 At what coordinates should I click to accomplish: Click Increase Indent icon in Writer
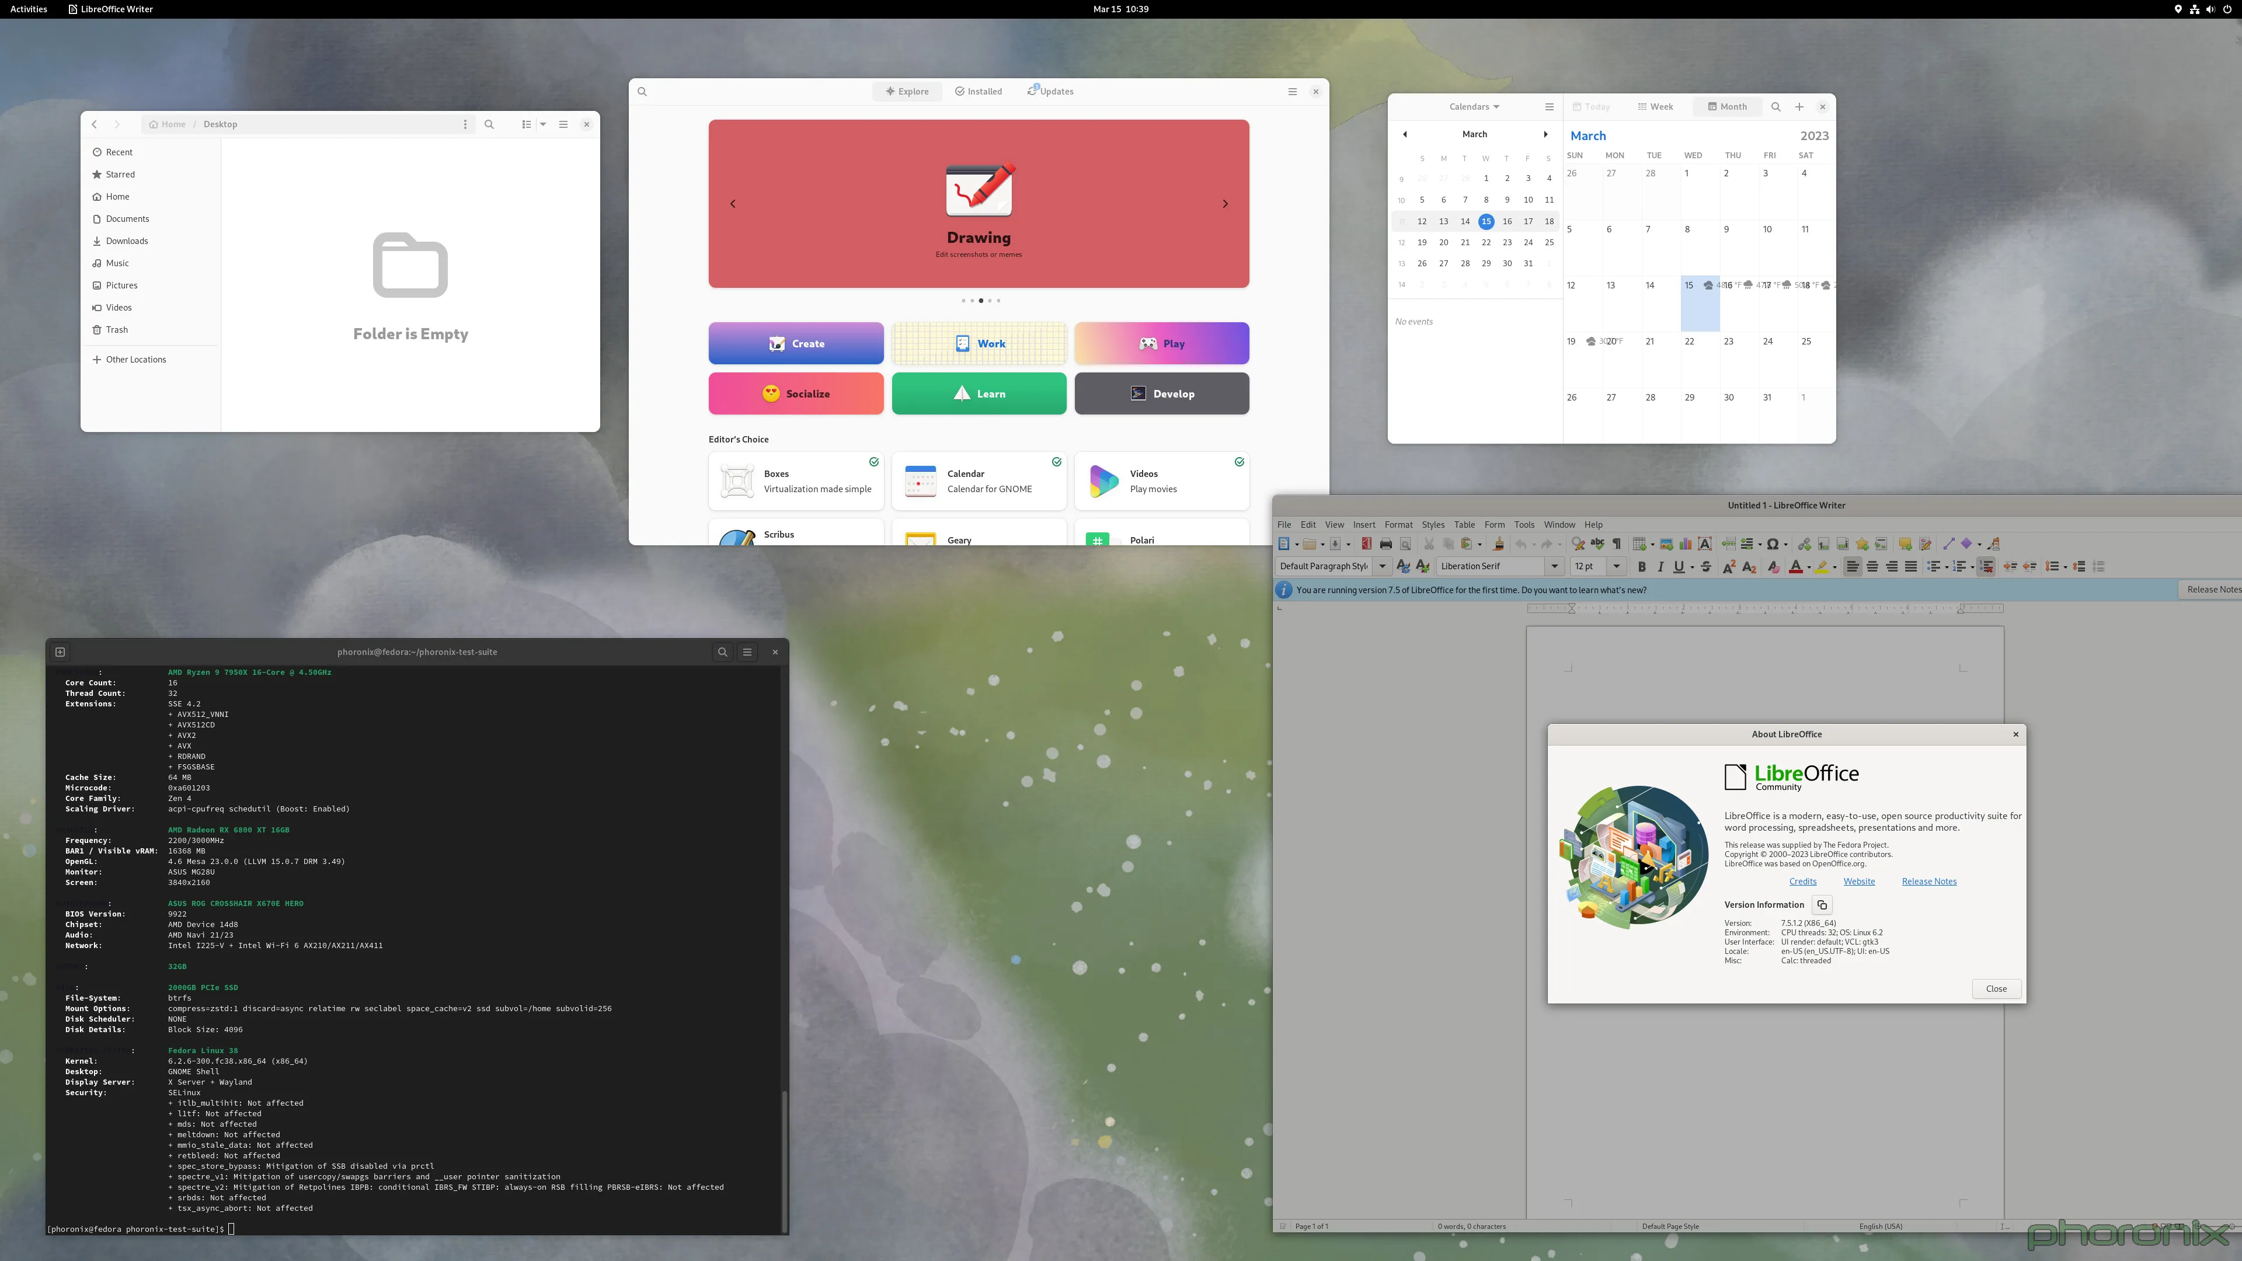2010,566
